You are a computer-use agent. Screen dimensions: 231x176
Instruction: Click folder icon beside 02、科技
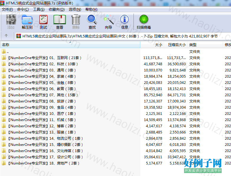[x=4, y=64]
